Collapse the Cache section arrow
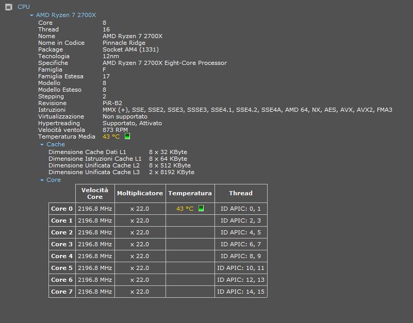Screen dimensions: 413x323 pos(42,145)
